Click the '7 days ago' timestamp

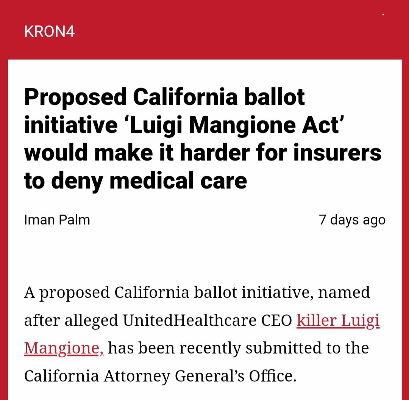(352, 220)
